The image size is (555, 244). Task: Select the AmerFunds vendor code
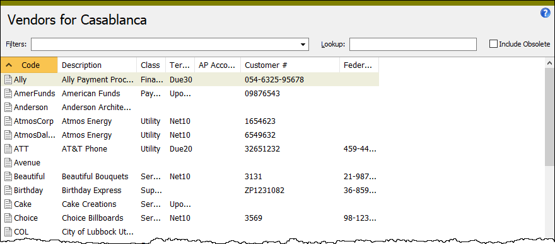[x=34, y=94]
